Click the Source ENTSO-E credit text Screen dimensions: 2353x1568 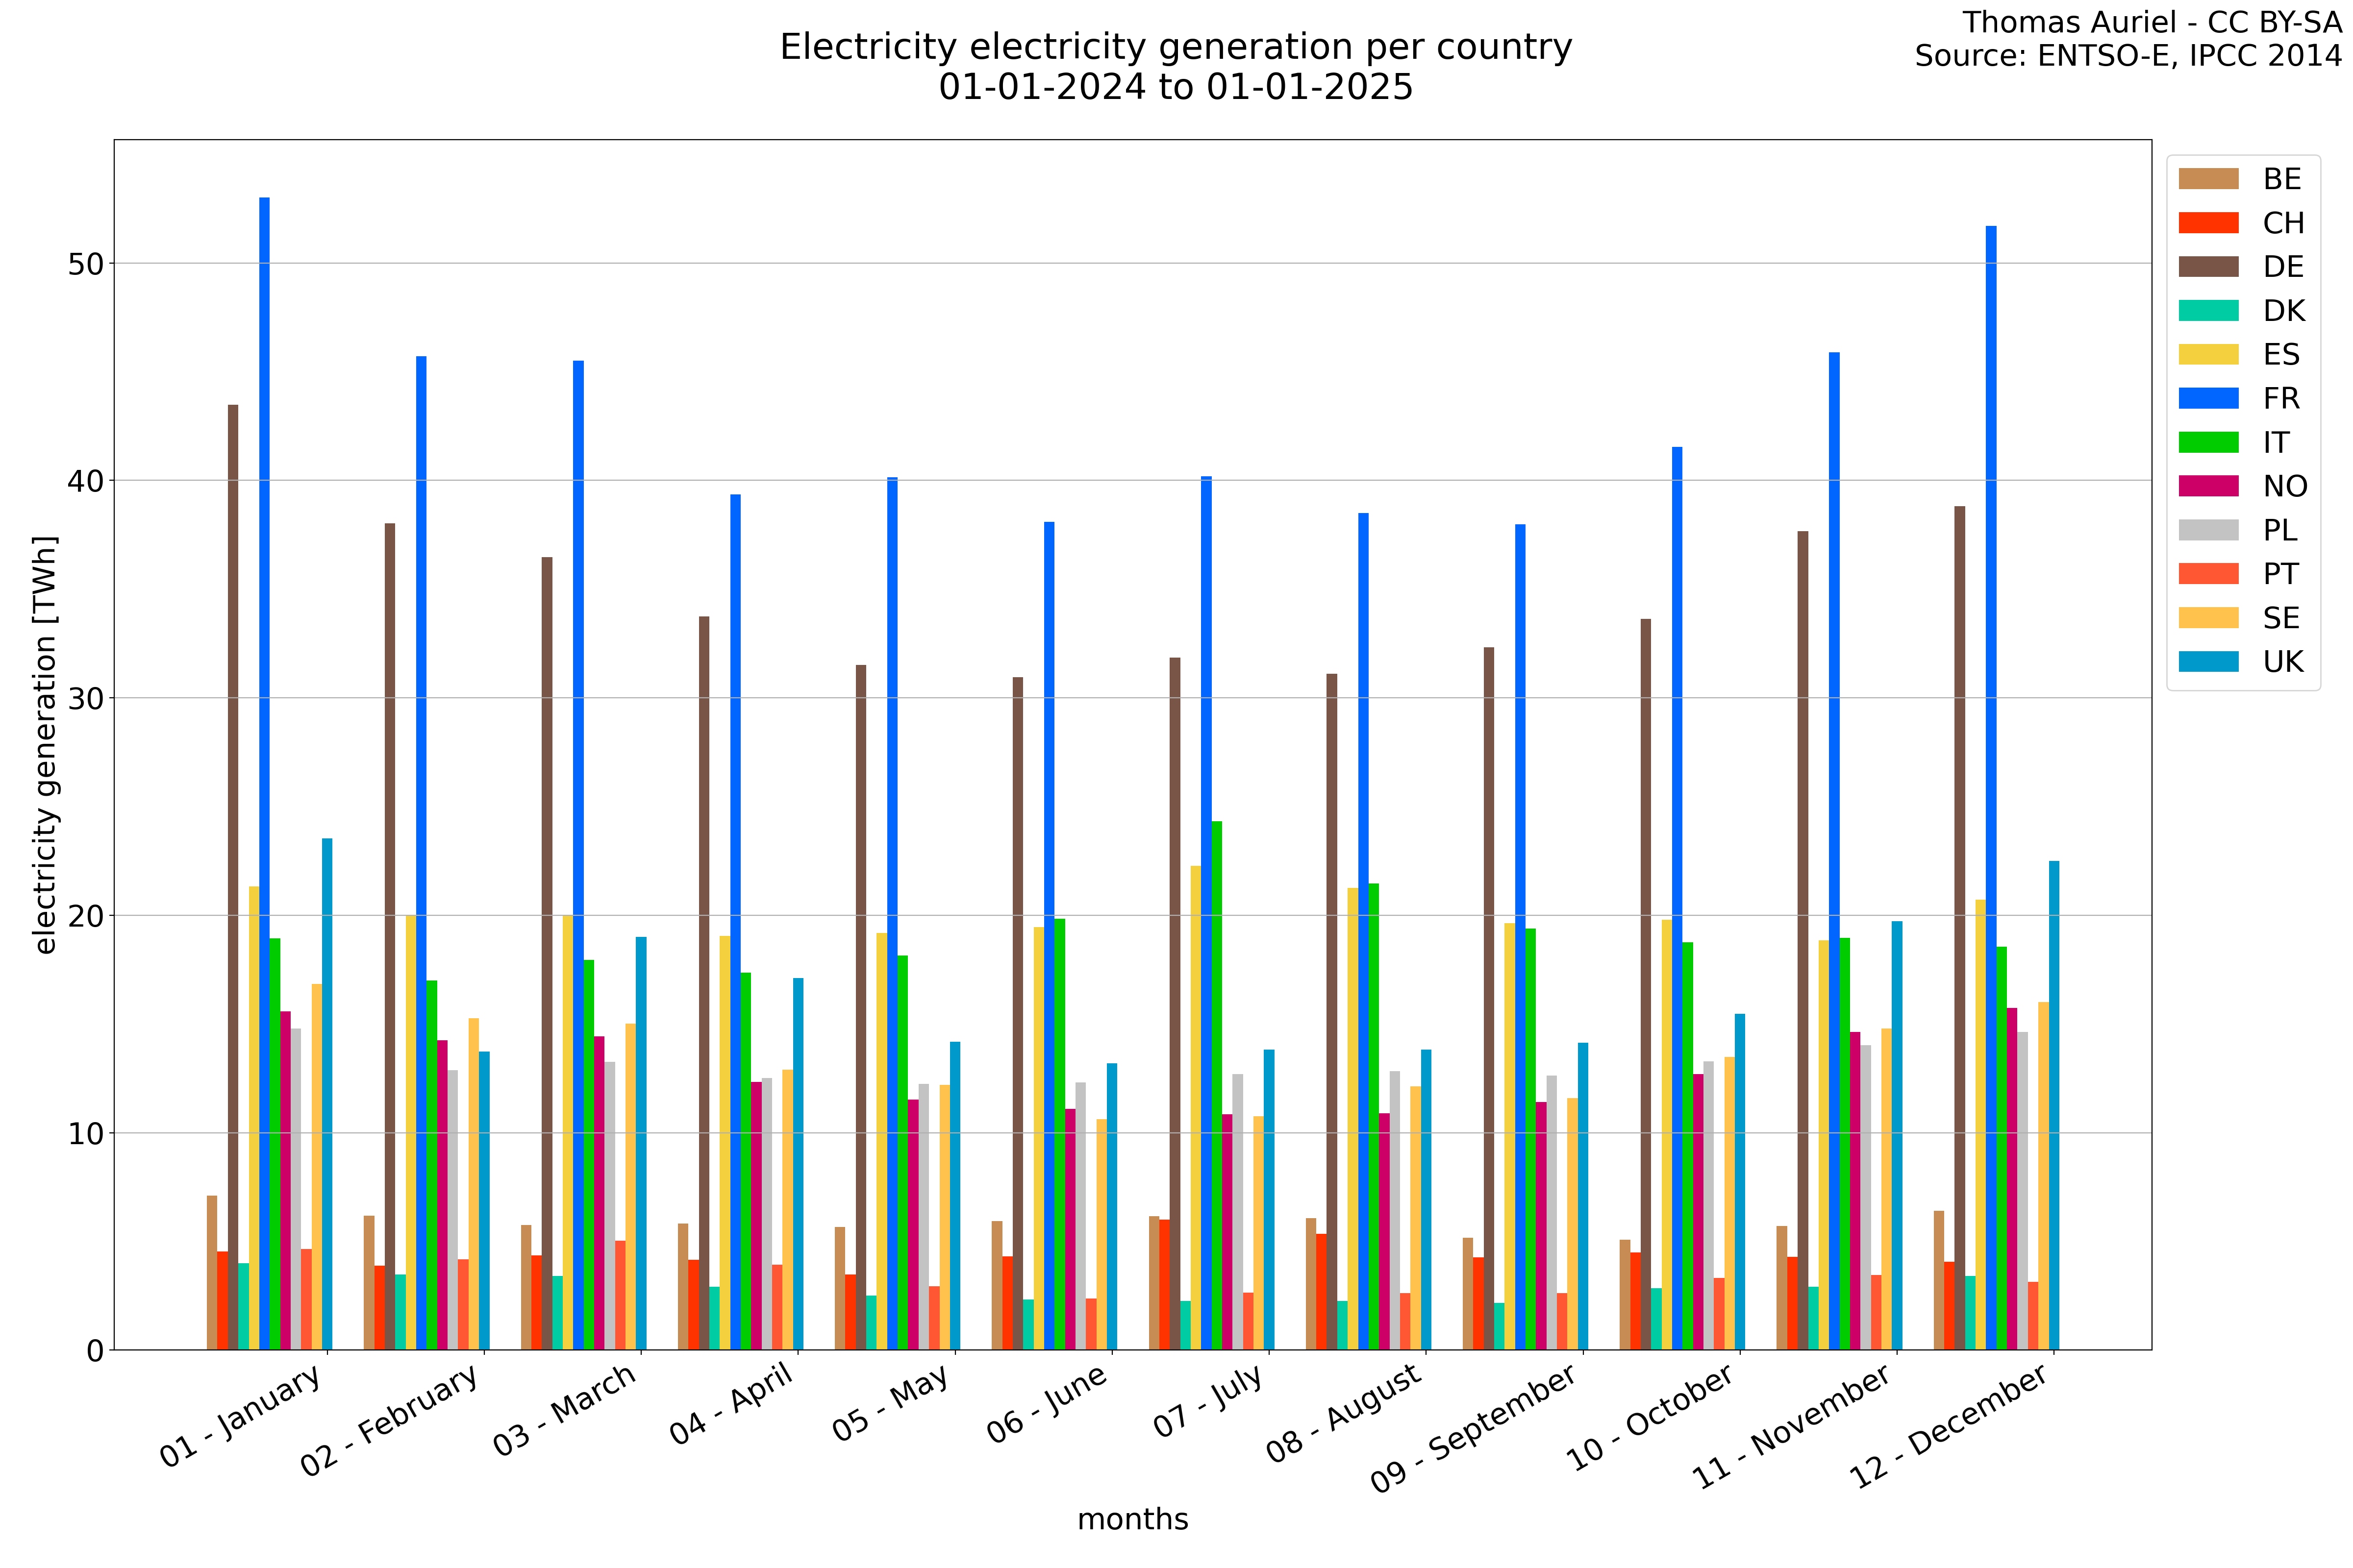click(2128, 56)
